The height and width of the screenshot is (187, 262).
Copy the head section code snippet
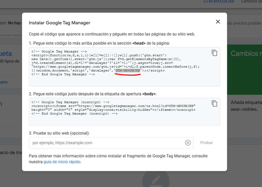[x=214, y=53]
